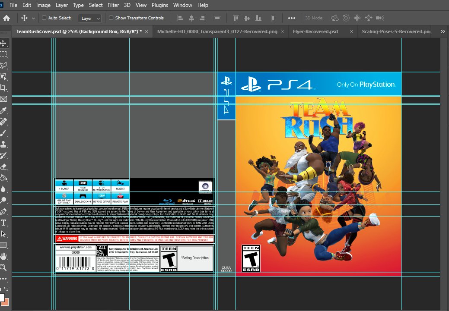Image resolution: width=449 pixels, height=311 pixels.
Task: Enable the Auto-Select checkbox
Action: tap(44, 18)
